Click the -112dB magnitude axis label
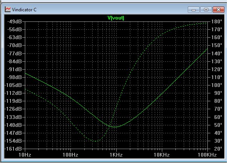The height and width of the screenshot is (163, 227). click(x=13, y=93)
